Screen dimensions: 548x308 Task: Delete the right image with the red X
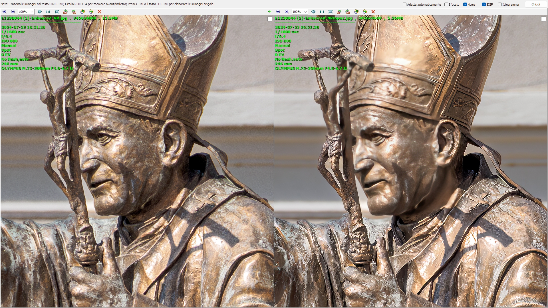(373, 12)
